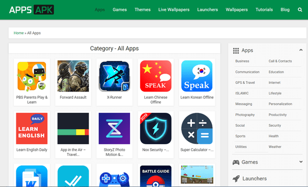Screen dimensions: 308x187
Task: Click the Games controller icon in sidebar
Action: point(236,162)
